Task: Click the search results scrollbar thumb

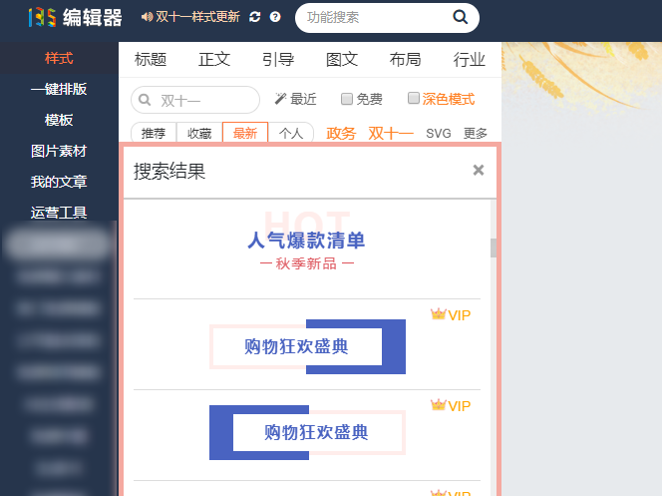Action: (494, 248)
